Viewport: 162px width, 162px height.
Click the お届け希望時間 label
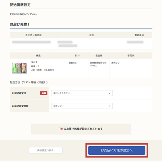20,106
